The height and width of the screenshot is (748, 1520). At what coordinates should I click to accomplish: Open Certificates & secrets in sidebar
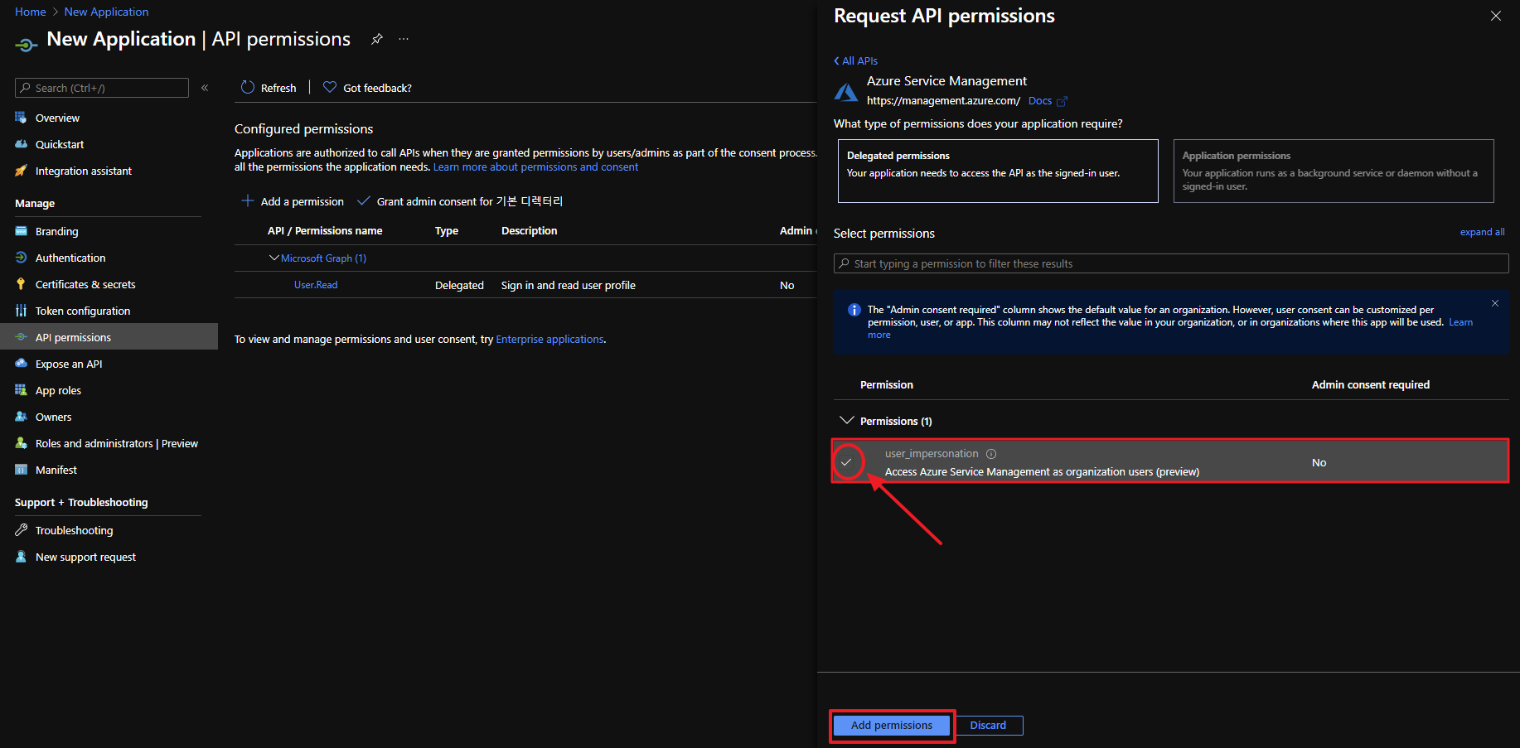(85, 284)
